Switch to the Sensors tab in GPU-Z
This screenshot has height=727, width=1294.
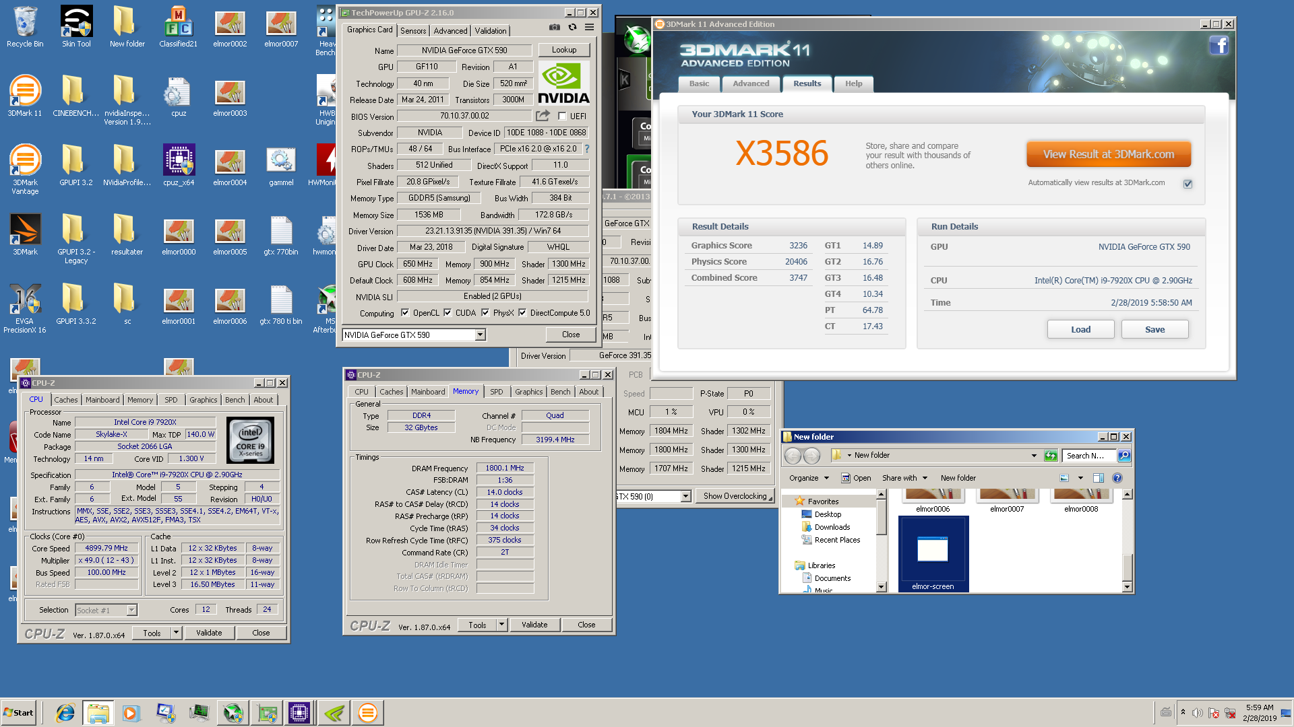pyautogui.click(x=413, y=31)
